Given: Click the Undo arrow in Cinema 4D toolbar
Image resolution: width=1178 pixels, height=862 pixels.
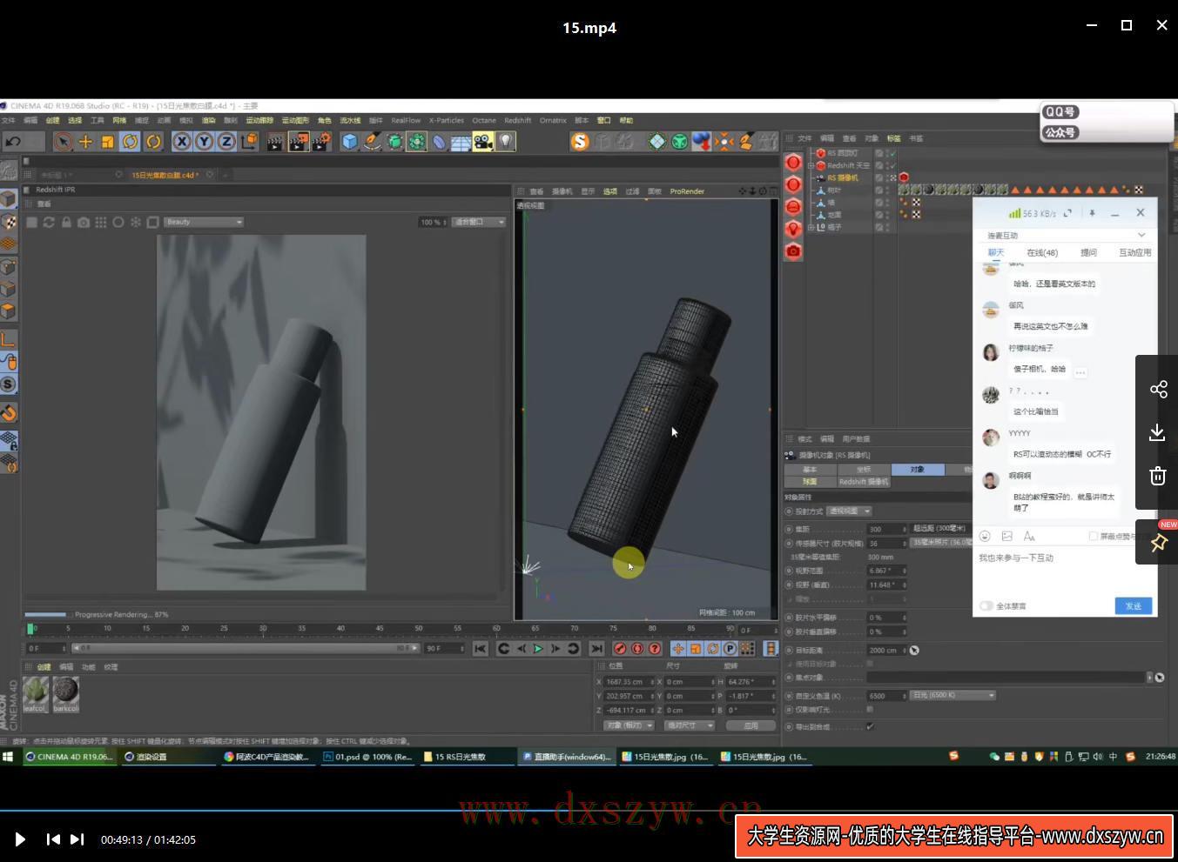Looking at the screenshot, I should coord(13,141).
